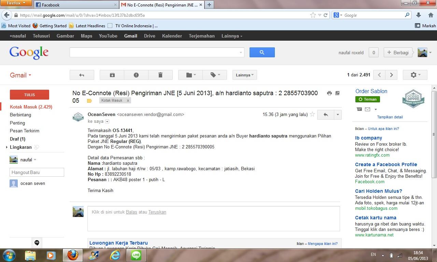Screen dimensions: 437x262
Task: Click the blue search magnifier button
Action: point(262,52)
